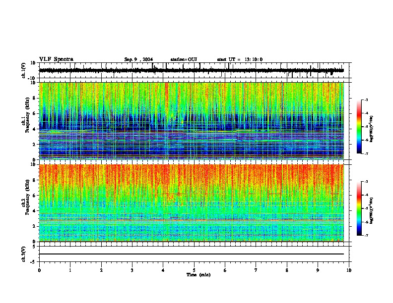Click the 6 minute tick label

225,270
